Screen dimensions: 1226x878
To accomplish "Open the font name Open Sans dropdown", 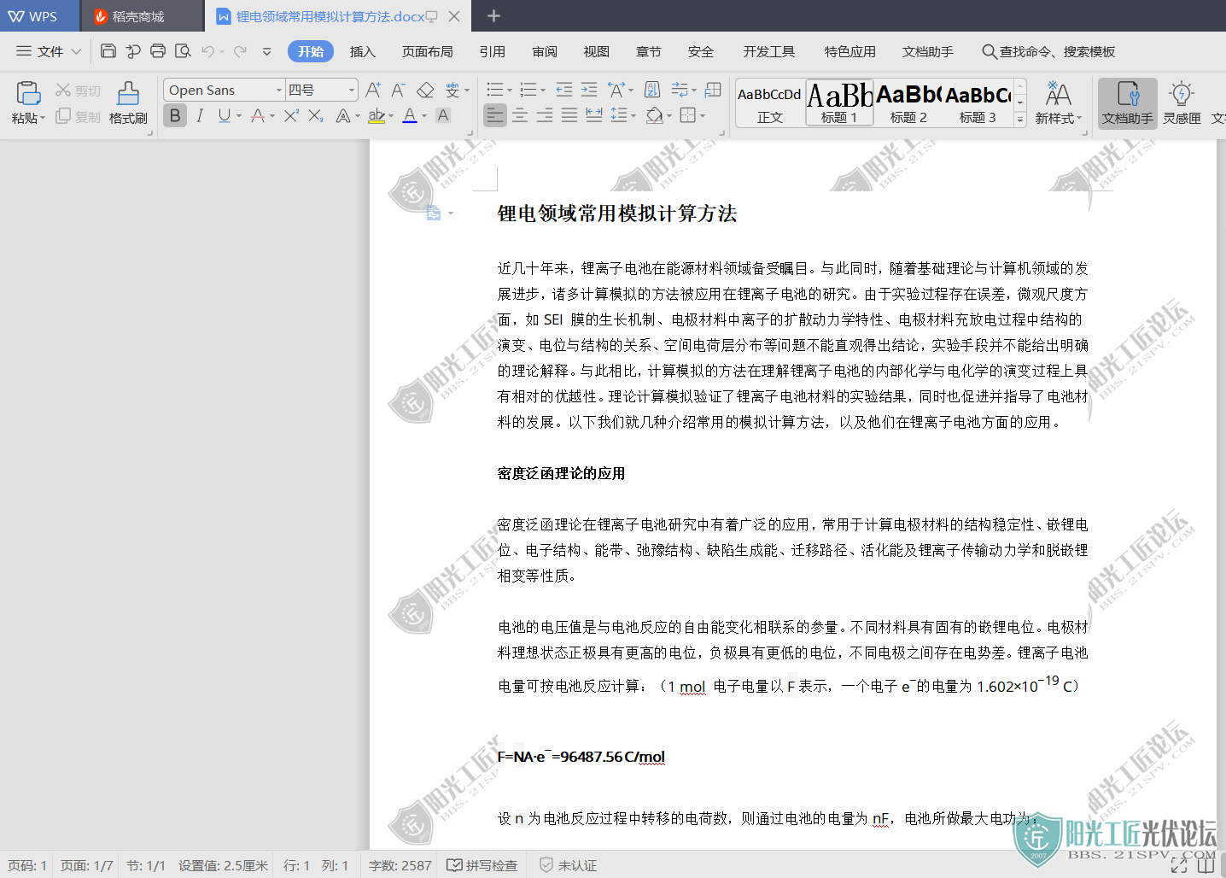I will [278, 90].
